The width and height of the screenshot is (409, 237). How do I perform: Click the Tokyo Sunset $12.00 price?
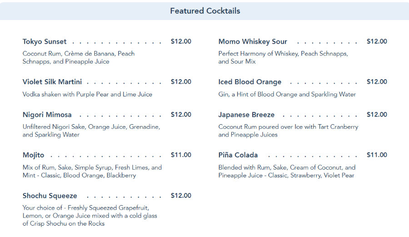181,41
